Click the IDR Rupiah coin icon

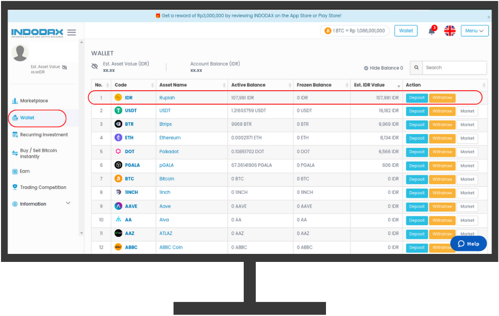pyautogui.click(x=118, y=98)
